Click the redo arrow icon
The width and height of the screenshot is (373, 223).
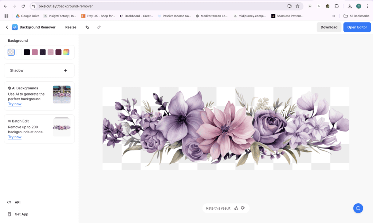tap(99, 27)
